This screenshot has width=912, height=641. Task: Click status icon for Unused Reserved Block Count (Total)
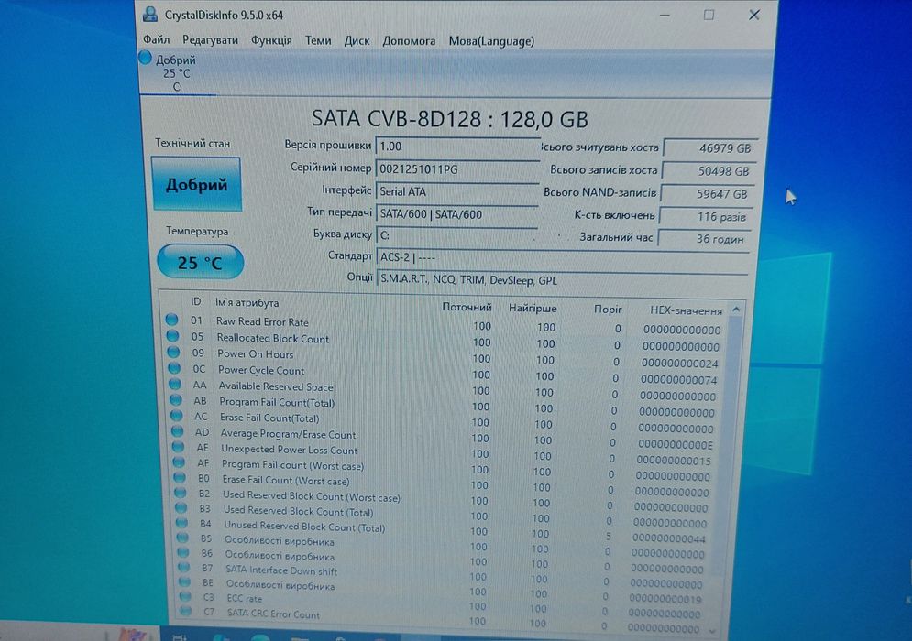pyautogui.click(x=182, y=523)
